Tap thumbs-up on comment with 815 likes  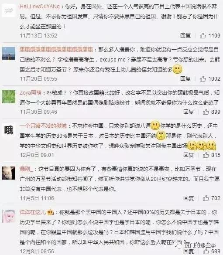(206, 155)
